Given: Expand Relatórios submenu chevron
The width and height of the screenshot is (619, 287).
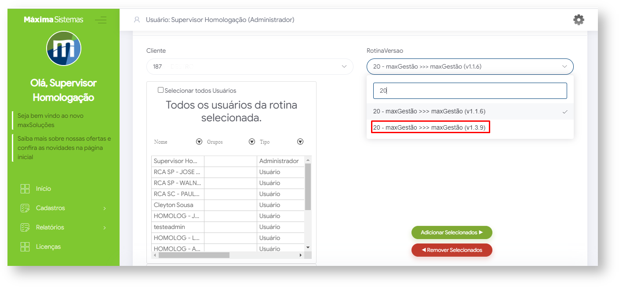Looking at the screenshot, I should click(x=105, y=228).
